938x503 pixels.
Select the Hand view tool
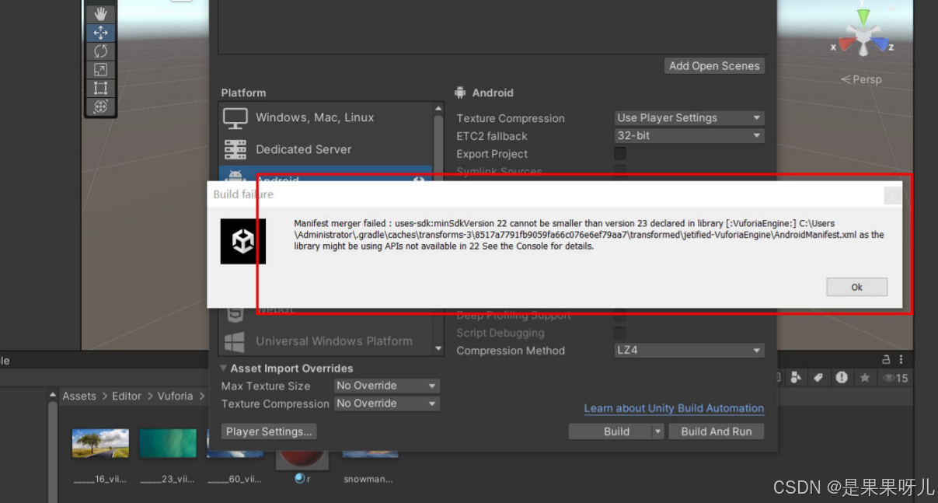tap(100, 14)
